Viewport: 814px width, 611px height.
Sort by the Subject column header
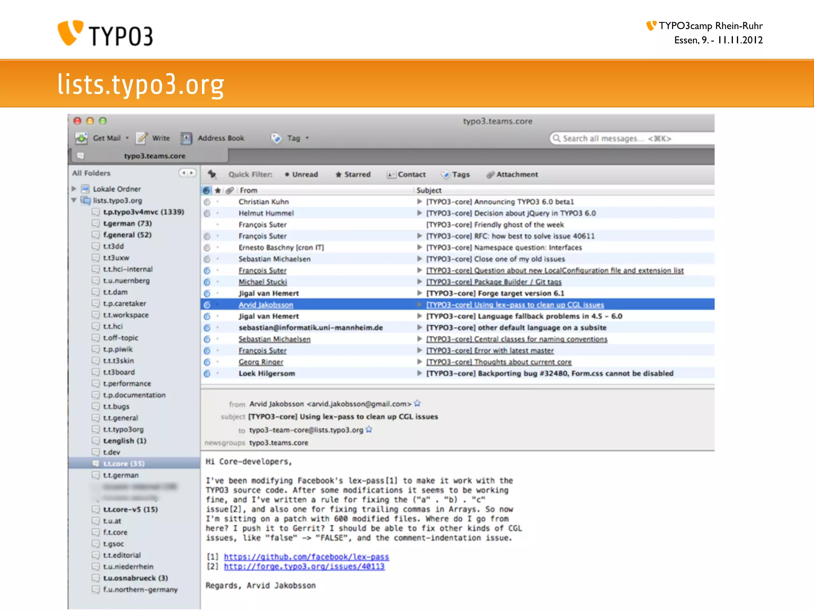[564, 190]
